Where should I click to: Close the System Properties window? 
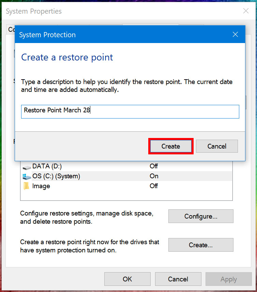[x=246, y=11]
